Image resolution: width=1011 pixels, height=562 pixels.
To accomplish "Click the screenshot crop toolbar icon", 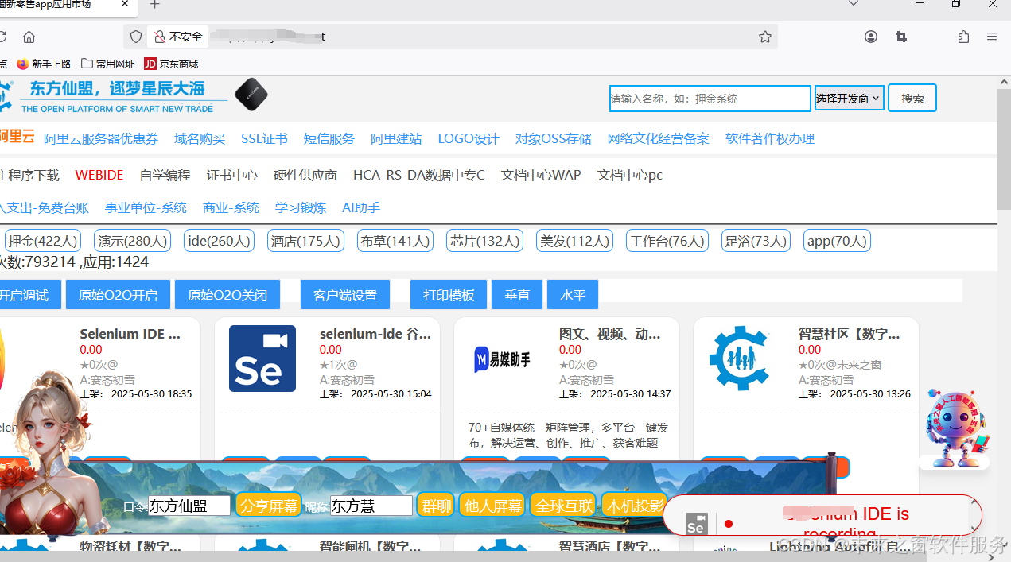I will 901,37.
